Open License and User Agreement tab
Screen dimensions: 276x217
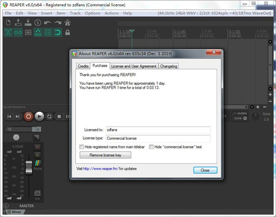133,66
